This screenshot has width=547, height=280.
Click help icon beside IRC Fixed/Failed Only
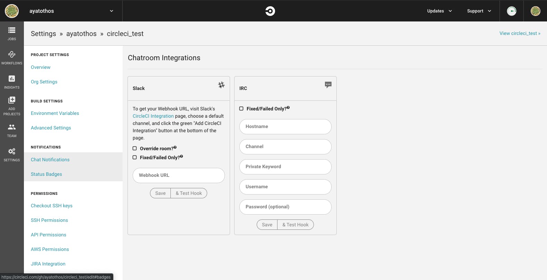(288, 108)
